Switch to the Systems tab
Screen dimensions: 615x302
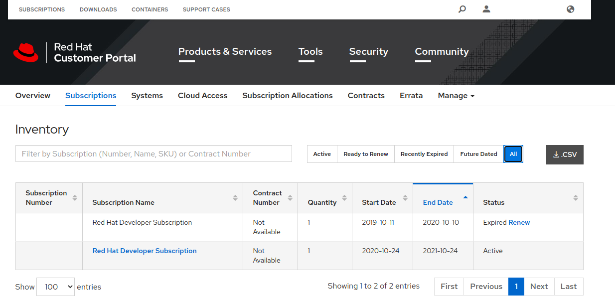coord(147,96)
